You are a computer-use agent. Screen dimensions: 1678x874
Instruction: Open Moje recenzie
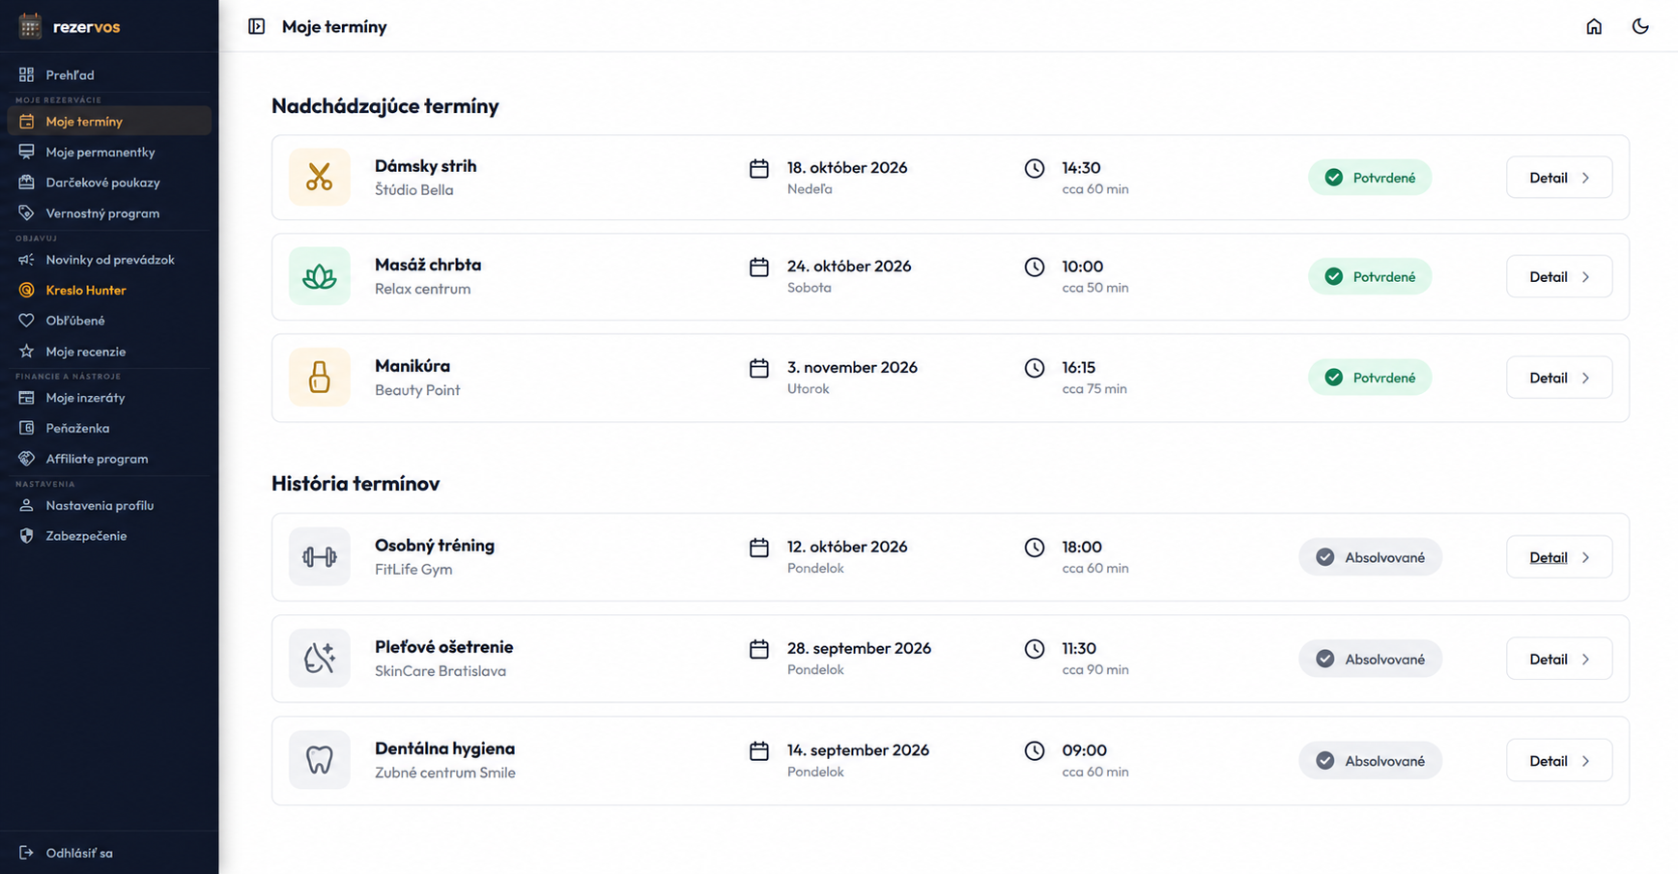pyautogui.click(x=109, y=352)
